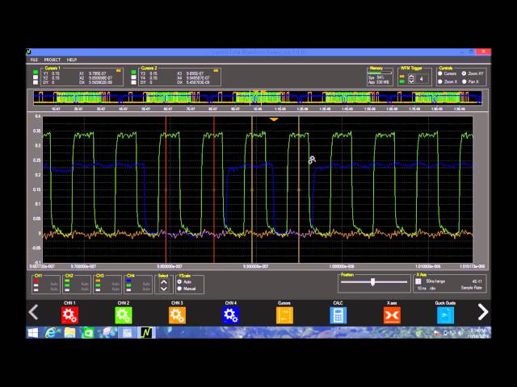Toggle WFM Trigger orange indicator
Viewport: 517px width, 387px height.
pyautogui.click(x=402, y=77)
